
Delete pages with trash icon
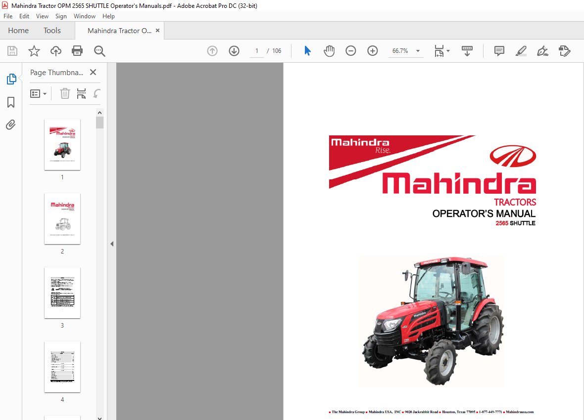[65, 93]
